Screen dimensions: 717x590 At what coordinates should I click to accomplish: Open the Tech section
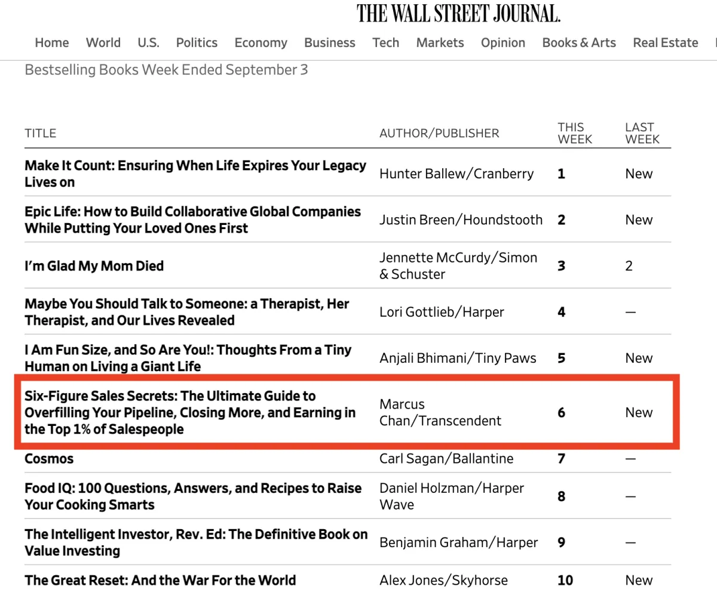point(386,43)
